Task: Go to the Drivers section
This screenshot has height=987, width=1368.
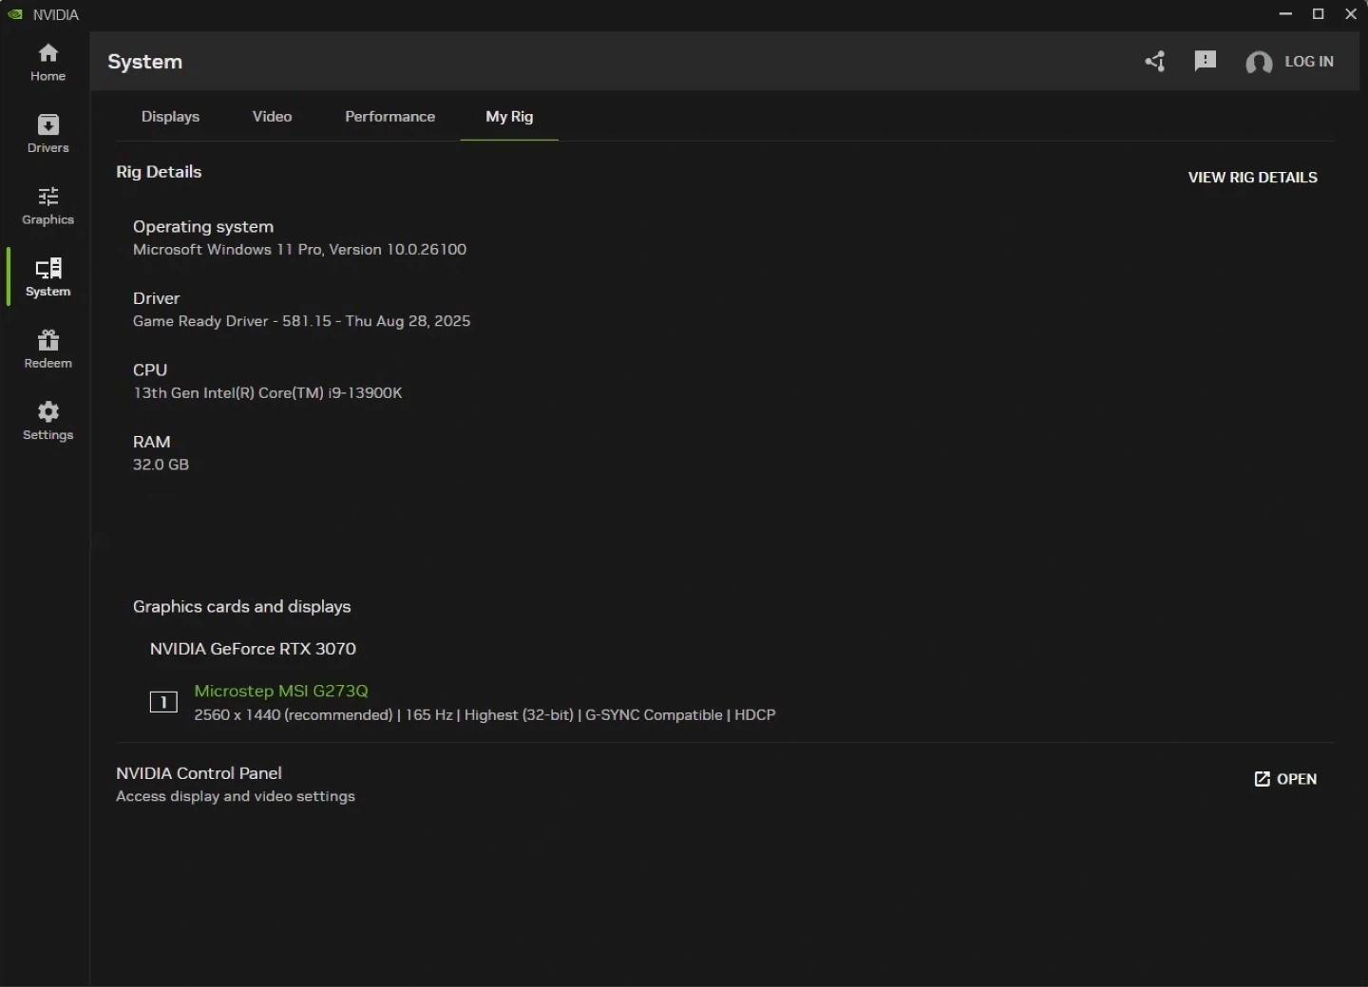Action: (47, 134)
